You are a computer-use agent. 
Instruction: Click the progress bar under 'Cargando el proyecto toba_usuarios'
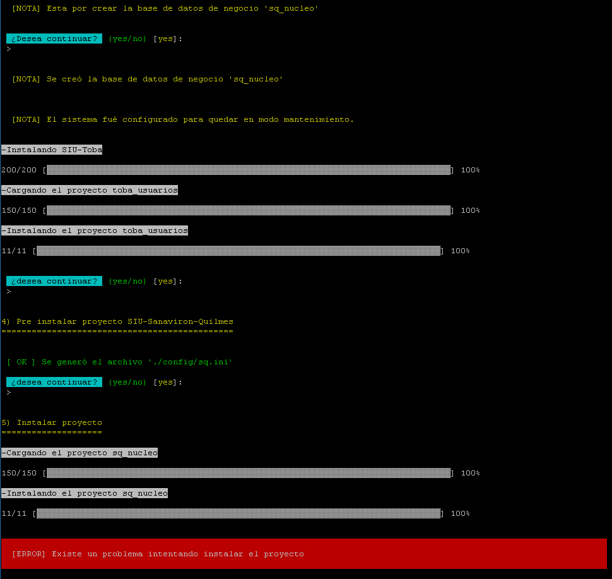point(249,210)
